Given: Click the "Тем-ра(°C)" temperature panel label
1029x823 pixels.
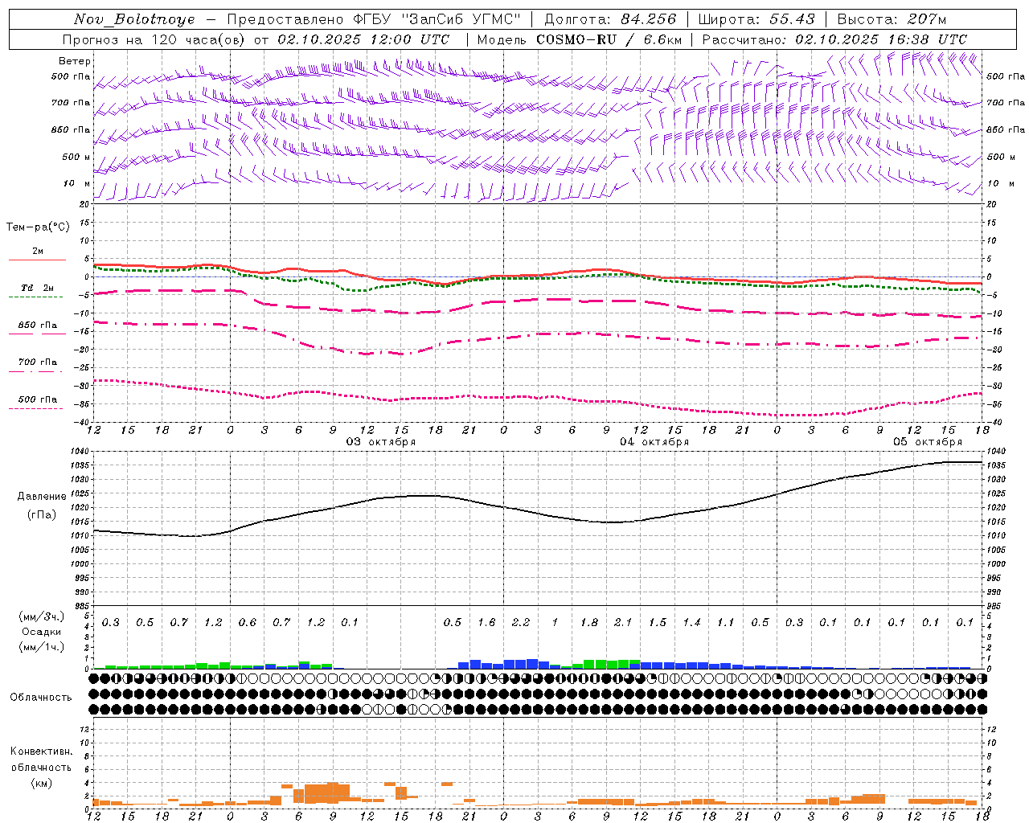Looking at the screenshot, I should tap(38, 227).
